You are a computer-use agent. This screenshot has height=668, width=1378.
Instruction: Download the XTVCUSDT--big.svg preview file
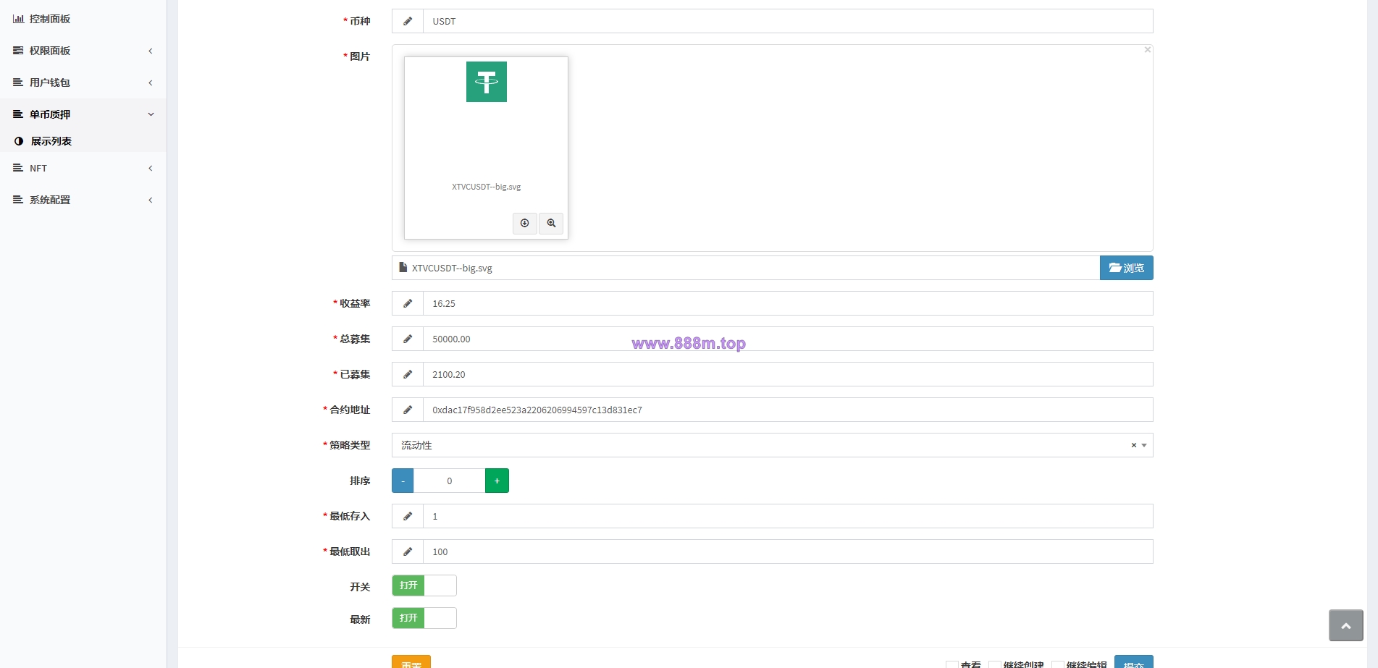[x=525, y=223]
